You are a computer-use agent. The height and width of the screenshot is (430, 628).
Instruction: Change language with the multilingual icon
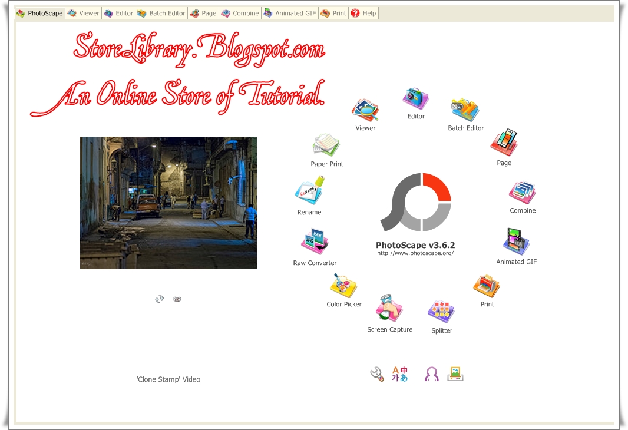399,374
